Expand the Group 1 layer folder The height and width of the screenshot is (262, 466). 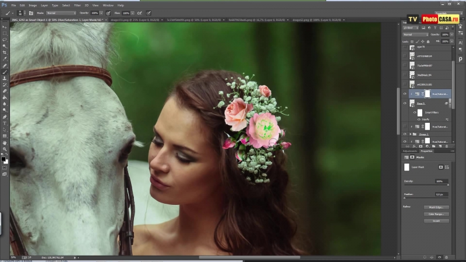411,134
